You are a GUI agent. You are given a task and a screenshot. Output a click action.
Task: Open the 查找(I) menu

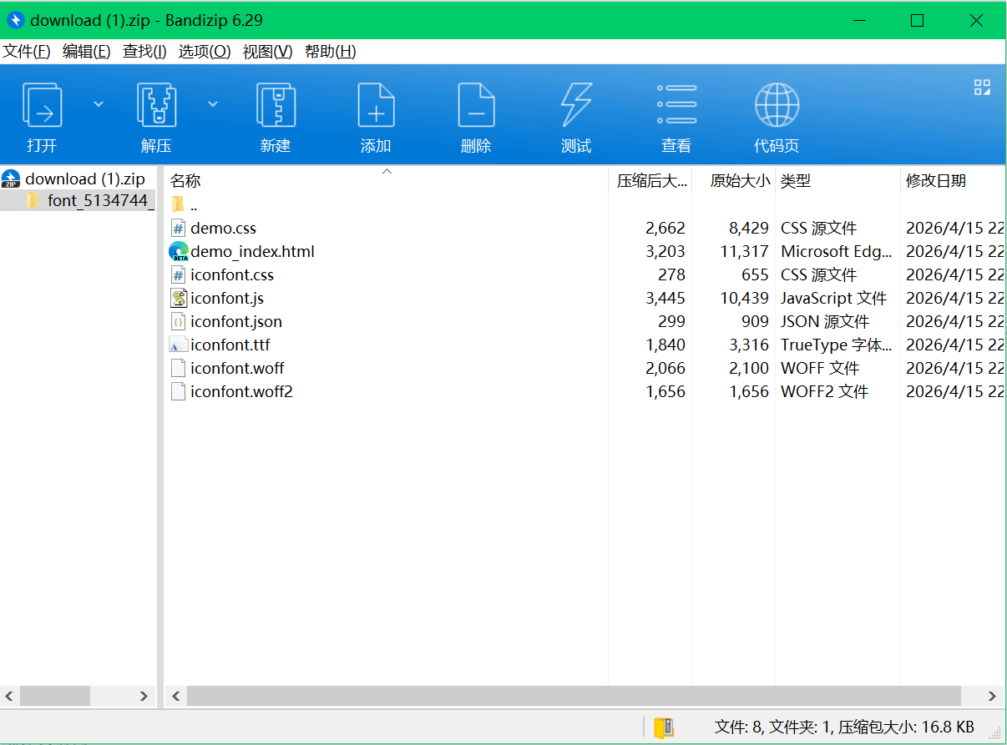(144, 52)
